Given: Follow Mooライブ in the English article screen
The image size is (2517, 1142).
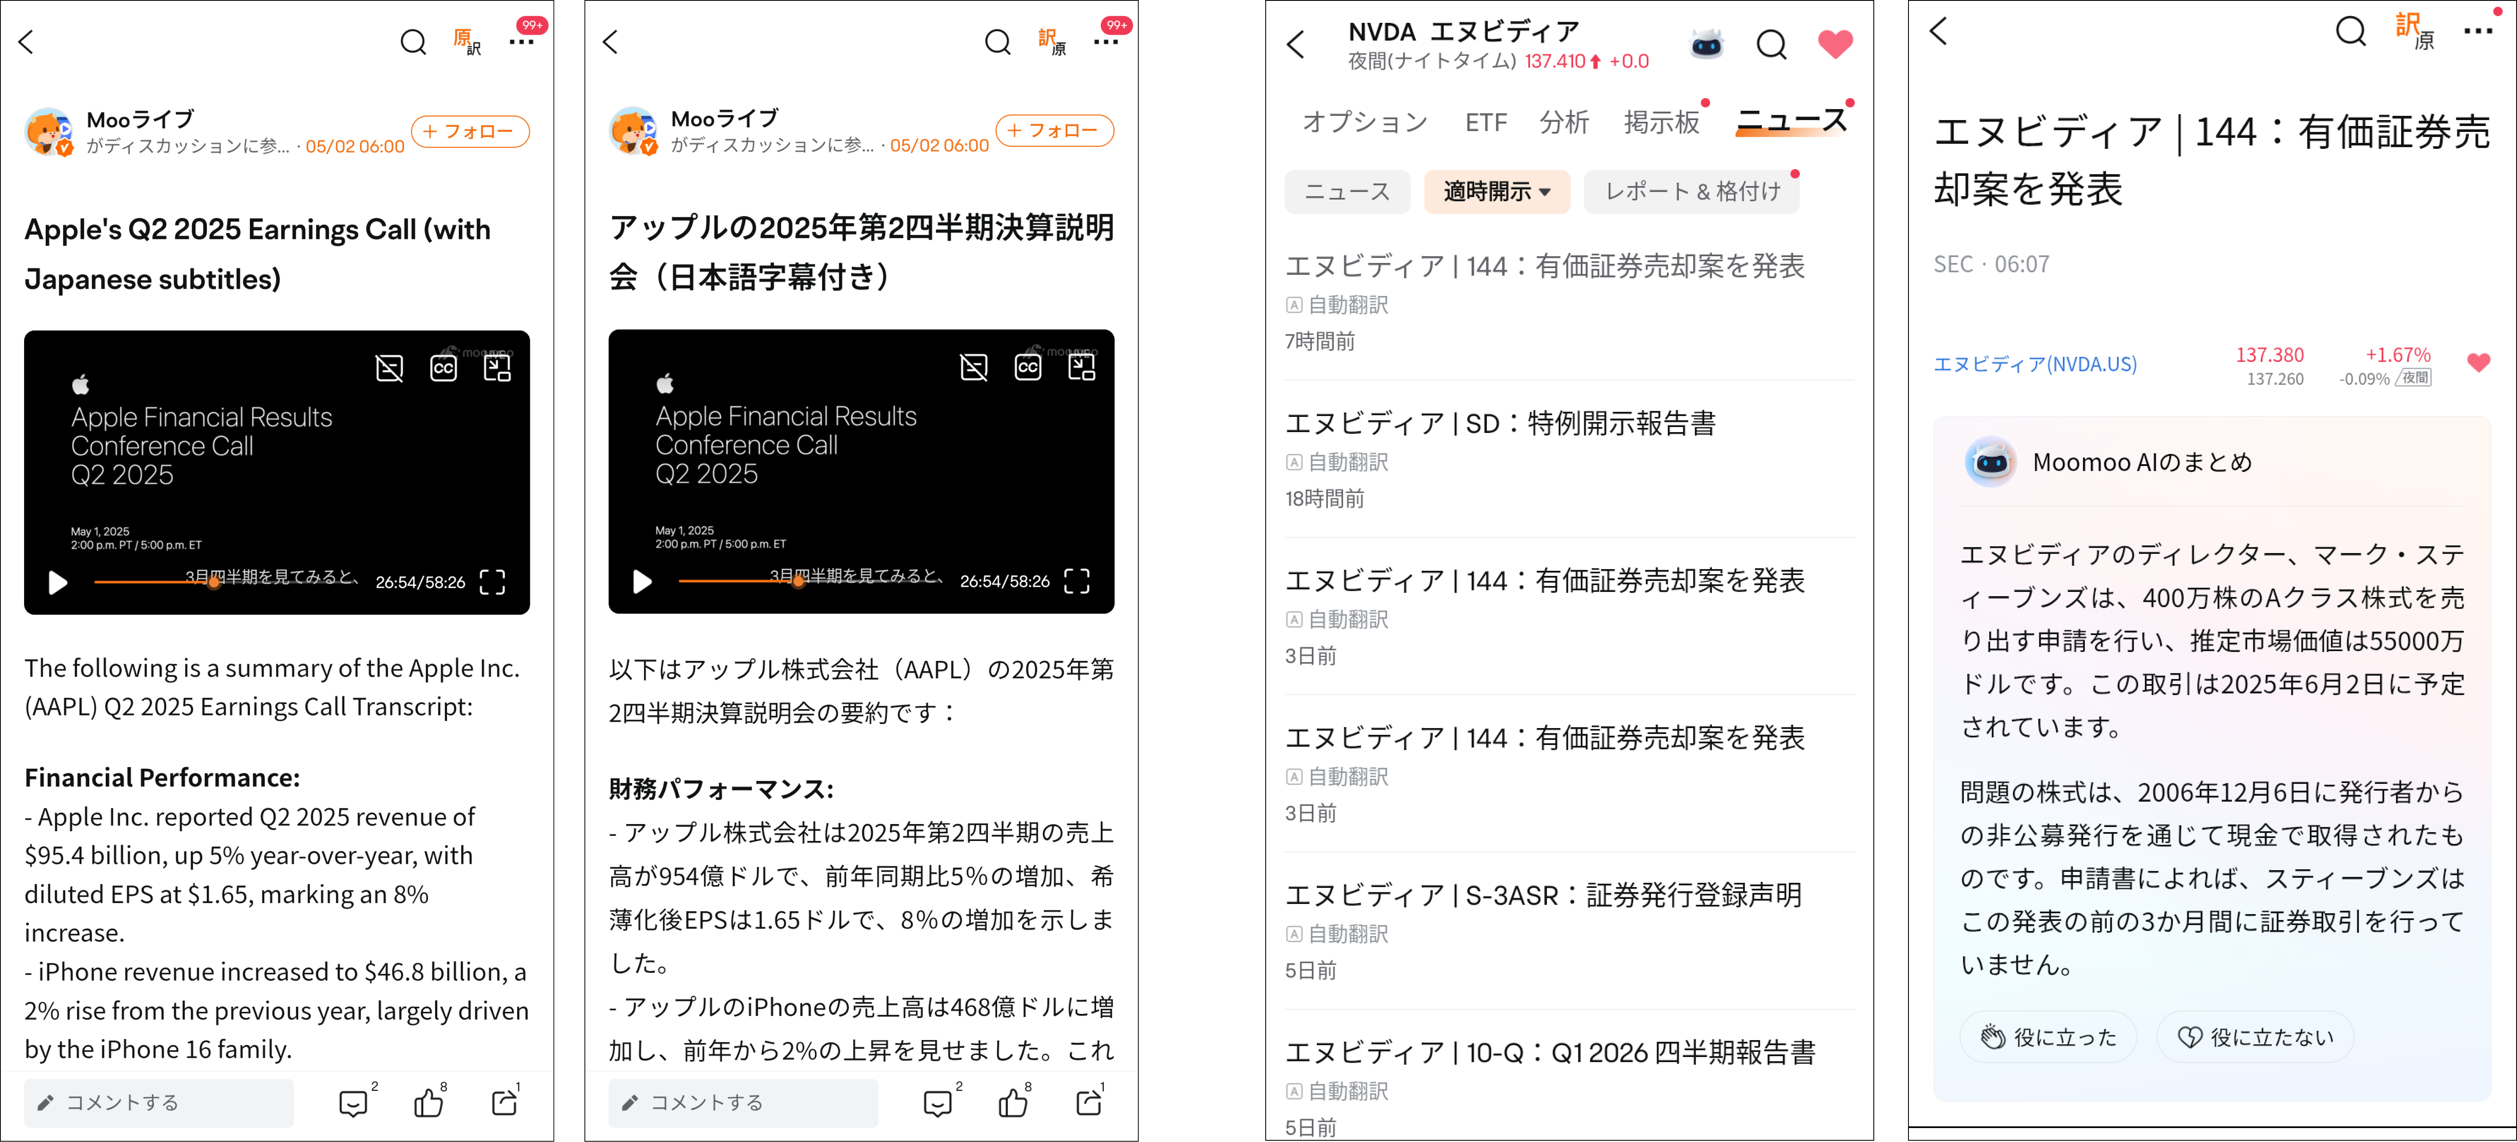Looking at the screenshot, I should 470,131.
